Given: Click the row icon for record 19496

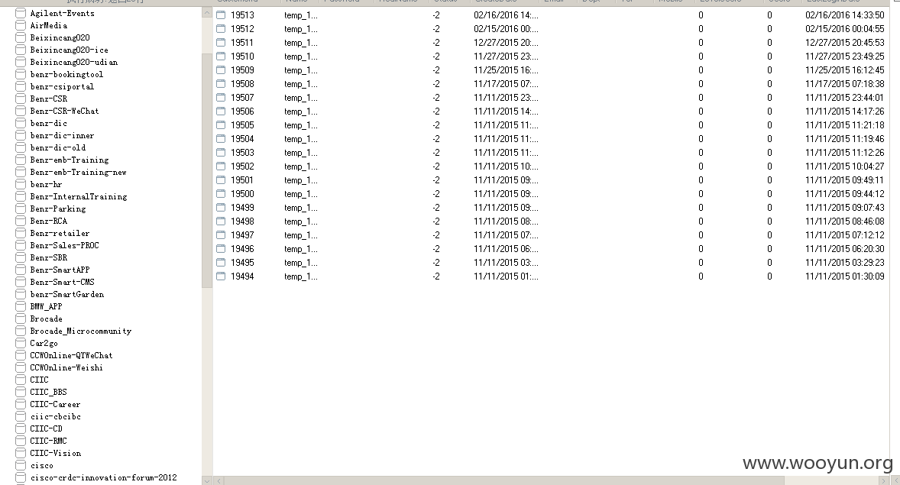Looking at the screenshot, I should [221, 249].
